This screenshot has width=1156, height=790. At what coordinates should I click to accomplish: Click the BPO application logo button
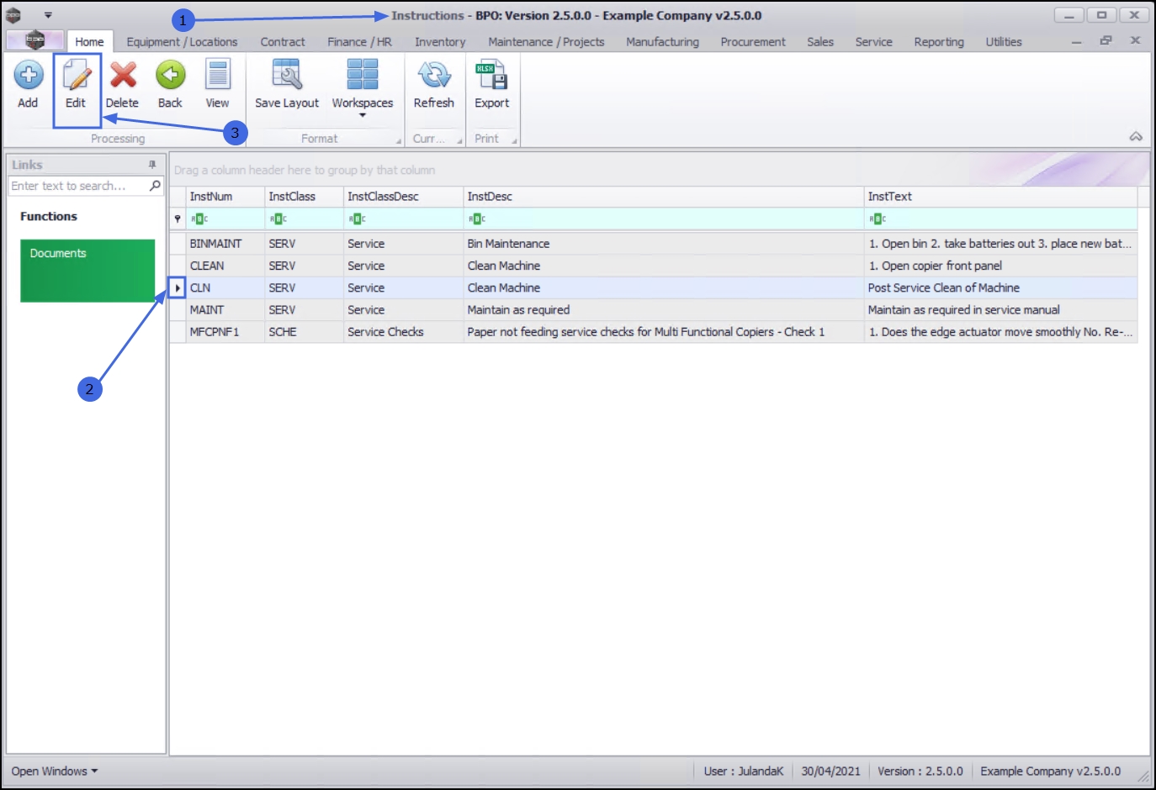[34, 39]
